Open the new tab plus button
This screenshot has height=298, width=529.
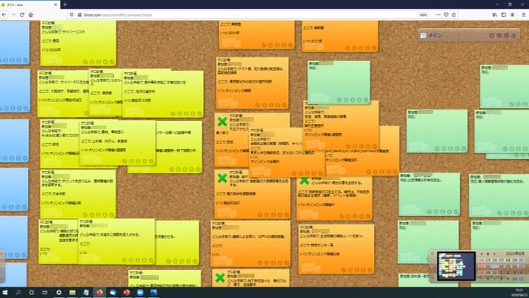pyautogui.click(x=65, y=5)
